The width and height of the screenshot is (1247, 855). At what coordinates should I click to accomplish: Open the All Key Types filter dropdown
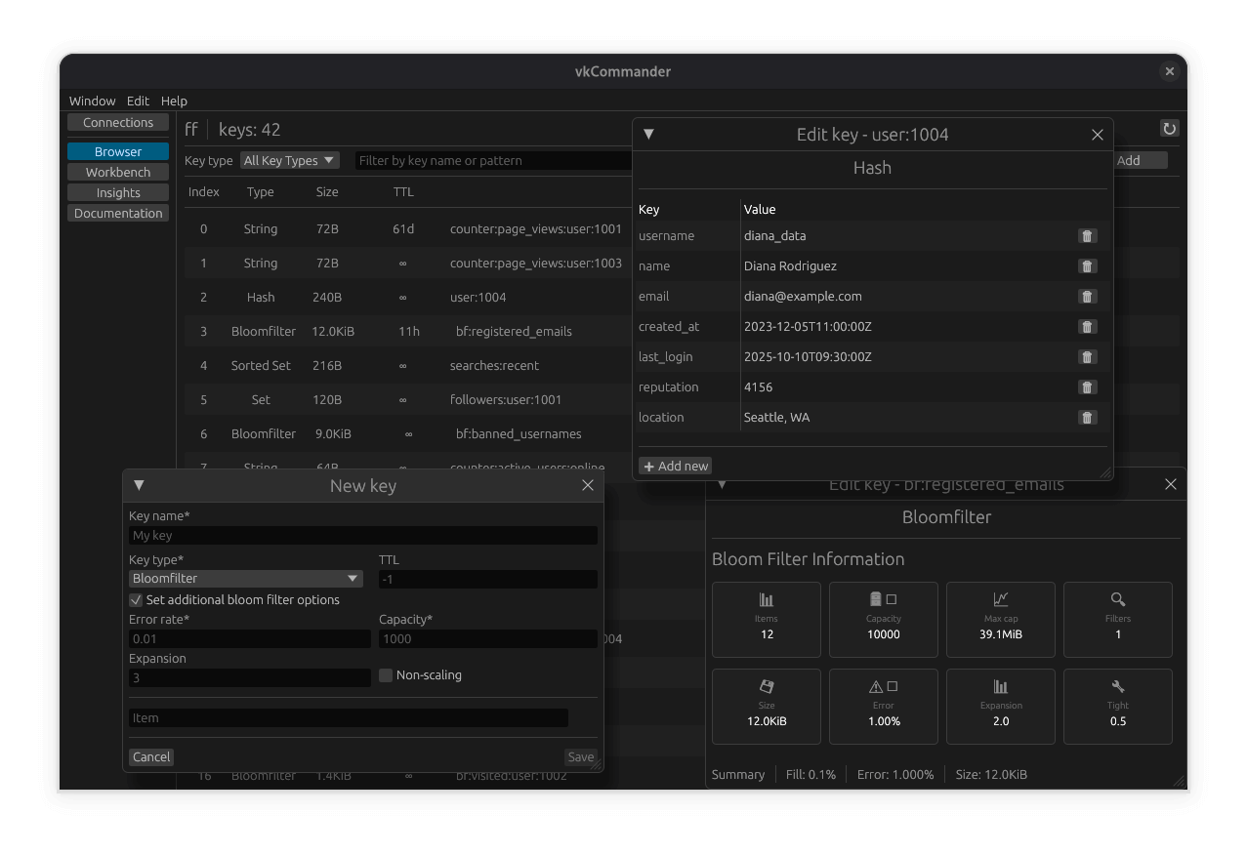coord(289,160)
